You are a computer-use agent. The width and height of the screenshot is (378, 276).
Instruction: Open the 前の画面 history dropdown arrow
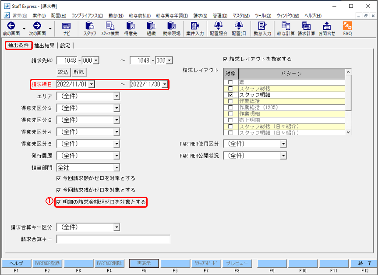tap(24, 28)
